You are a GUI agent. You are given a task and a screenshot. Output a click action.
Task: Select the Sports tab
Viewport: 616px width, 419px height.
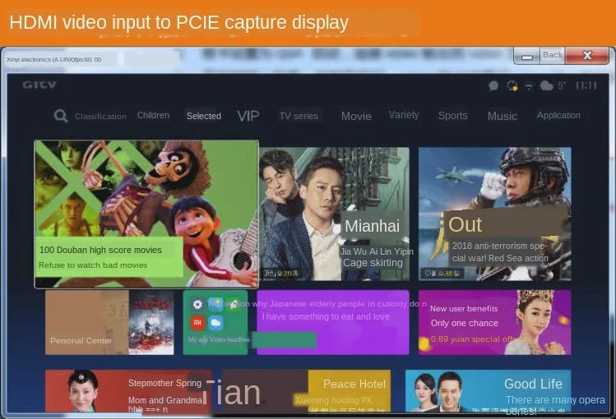pos(453,116)
